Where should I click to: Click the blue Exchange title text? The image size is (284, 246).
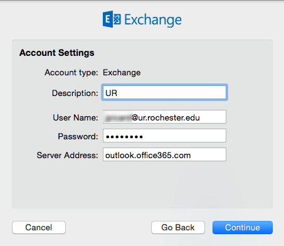pos(153,20)
